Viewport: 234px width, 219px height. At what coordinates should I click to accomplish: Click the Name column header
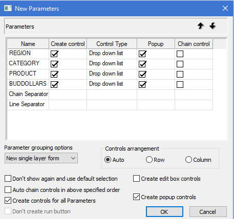click(x=28, y=44)
